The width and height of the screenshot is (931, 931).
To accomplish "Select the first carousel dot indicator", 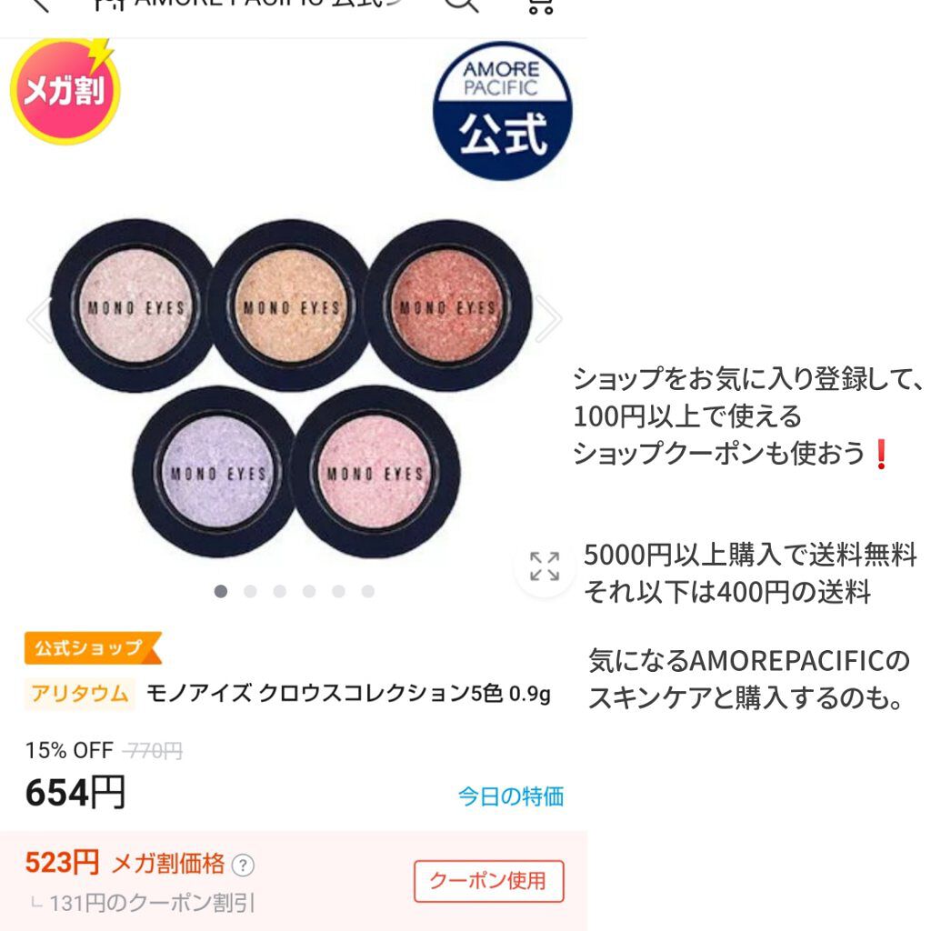I will click(x=221, y=591).
